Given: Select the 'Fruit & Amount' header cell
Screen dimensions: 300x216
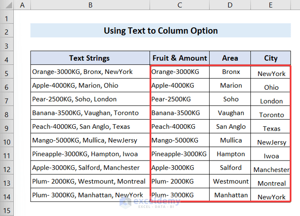Looking at the screenshot, I should (180, 58).
